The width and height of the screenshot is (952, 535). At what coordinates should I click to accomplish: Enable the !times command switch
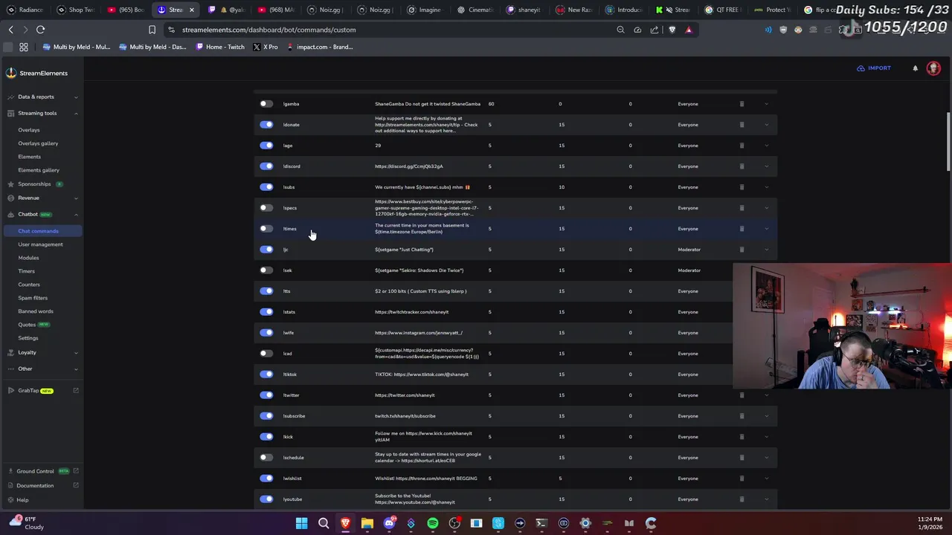266,229
